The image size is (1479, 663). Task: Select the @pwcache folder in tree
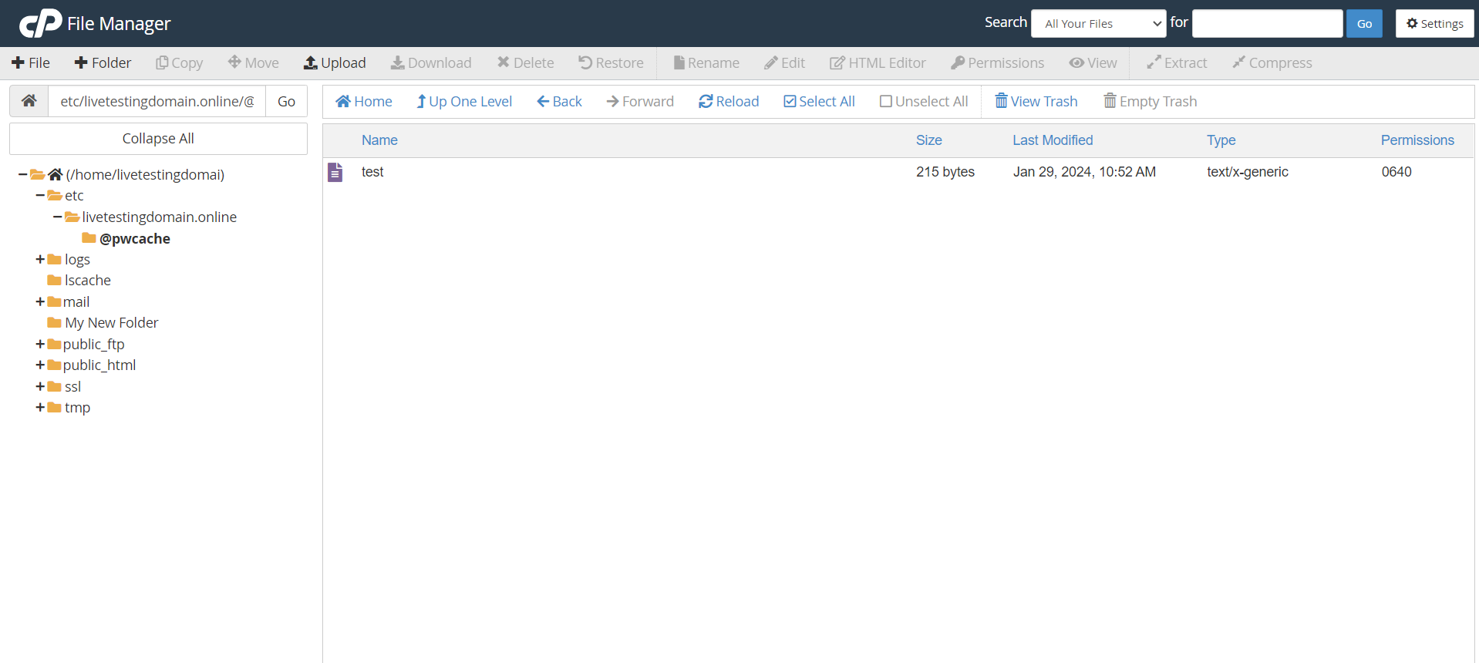pos(134,238)
